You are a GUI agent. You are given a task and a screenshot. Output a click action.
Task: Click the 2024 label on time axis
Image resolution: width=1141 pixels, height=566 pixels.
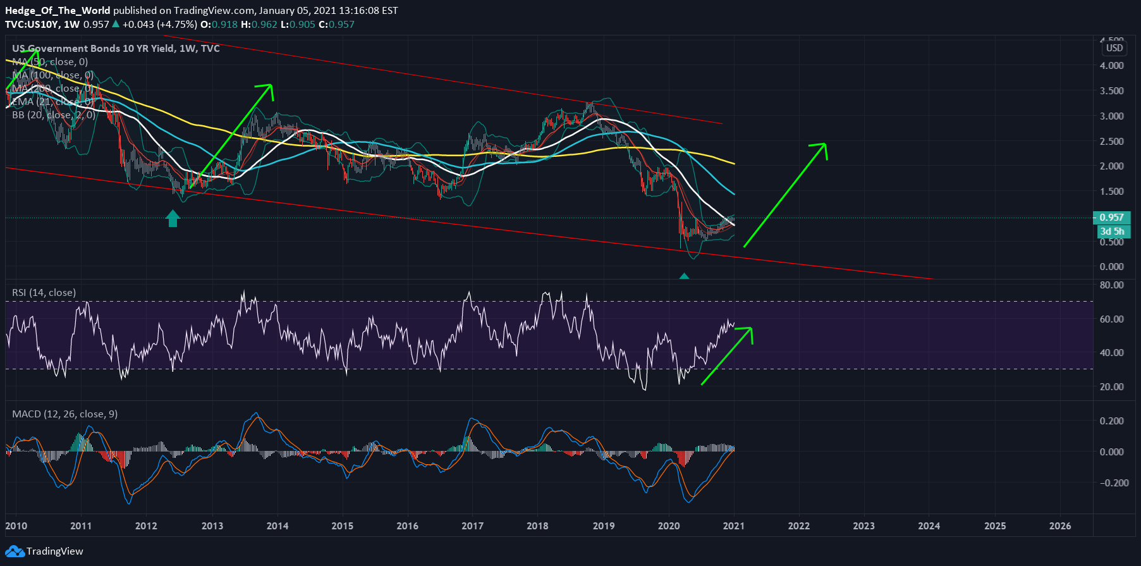click(929, 526)
